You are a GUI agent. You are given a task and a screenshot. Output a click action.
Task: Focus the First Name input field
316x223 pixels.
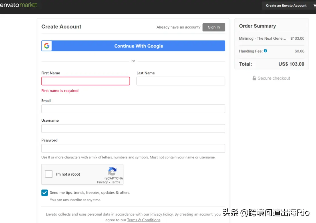[86, 81]
